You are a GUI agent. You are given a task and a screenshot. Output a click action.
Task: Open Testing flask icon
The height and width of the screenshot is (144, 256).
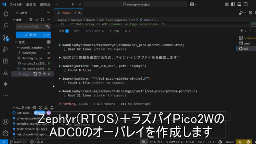pyautogui.click(x=5, y=73)
